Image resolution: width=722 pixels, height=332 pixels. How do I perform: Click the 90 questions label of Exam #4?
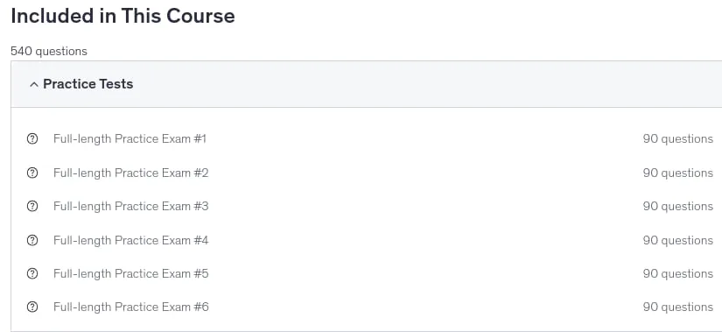pyautogui.click(x=677, y=240)
